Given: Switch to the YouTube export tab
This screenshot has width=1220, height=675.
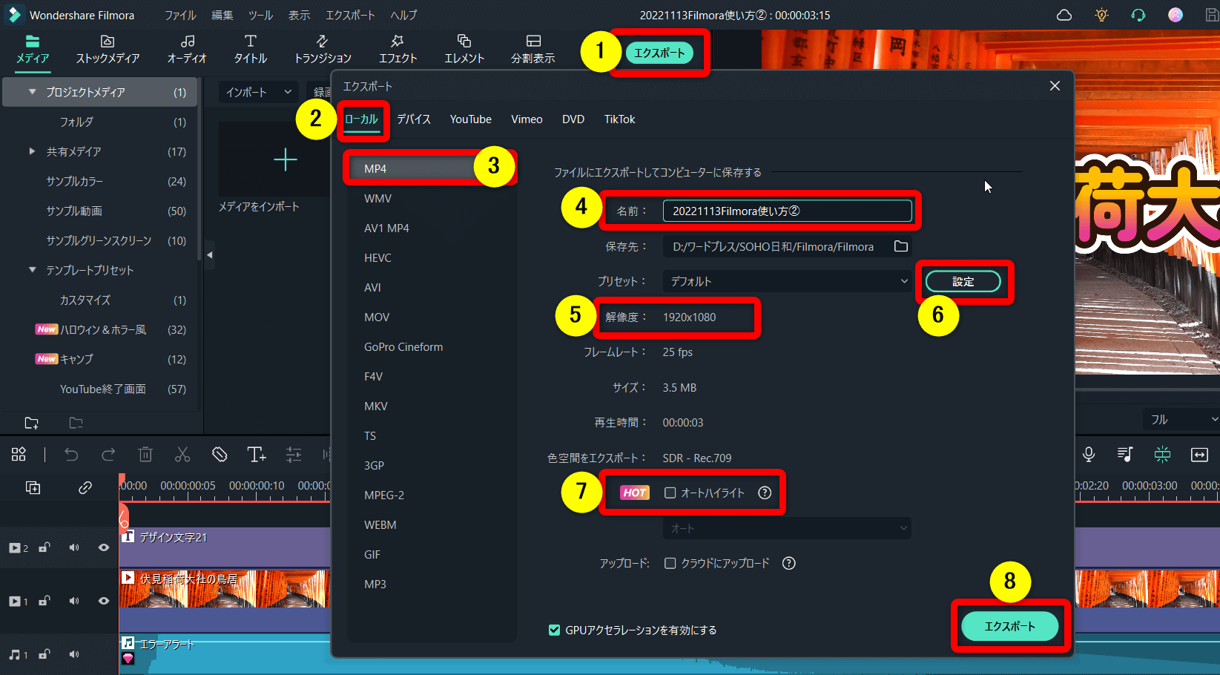Looking at the screenshot, I should click(471, 119).
